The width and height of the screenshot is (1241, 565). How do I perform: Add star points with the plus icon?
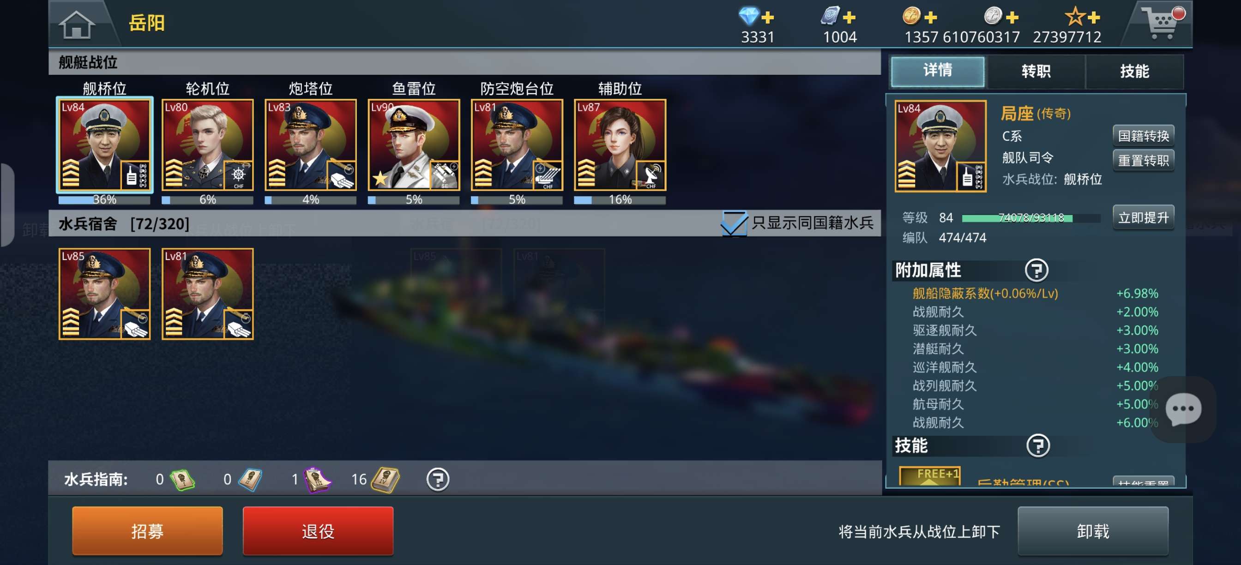[x=1094, y=18]
